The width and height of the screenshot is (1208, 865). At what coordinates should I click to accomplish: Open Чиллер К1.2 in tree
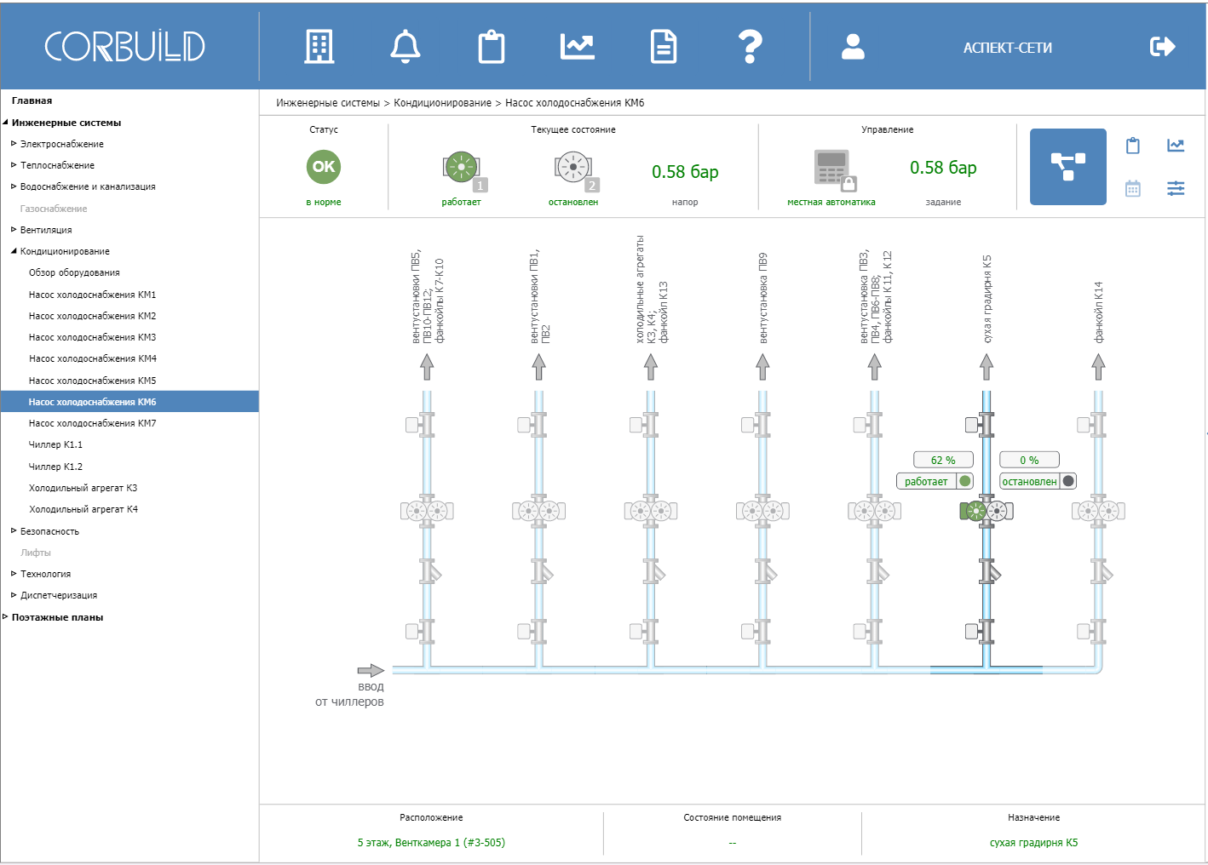(55, 467)
